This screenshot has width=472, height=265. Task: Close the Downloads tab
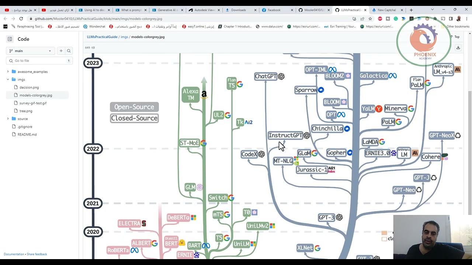pos(255,10)
